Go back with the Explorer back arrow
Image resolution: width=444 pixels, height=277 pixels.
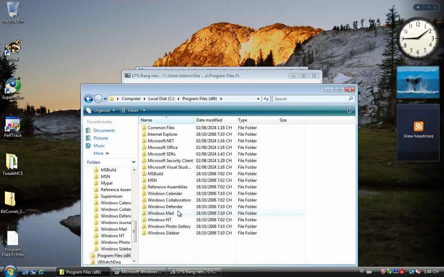88,99
